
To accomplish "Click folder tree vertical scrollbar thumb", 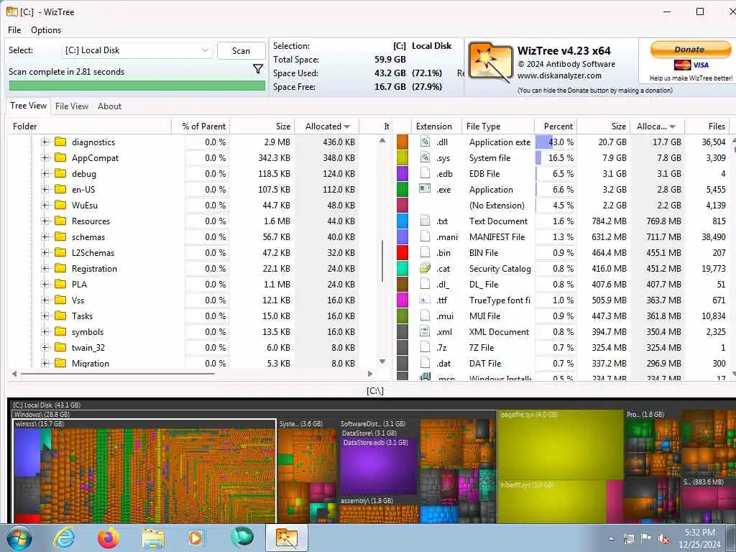I will pos(382,260).
